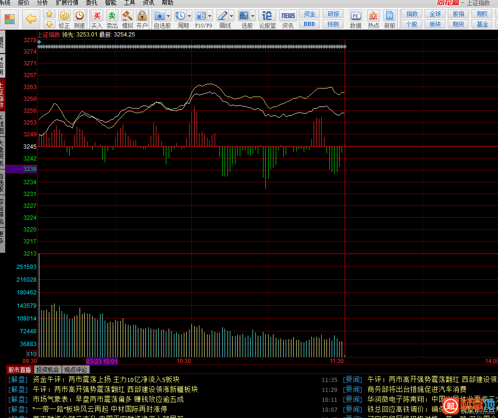Click the 基金 button
This screenshot has width=498, height=418.
pyautogui.click(x=482, y=24)
